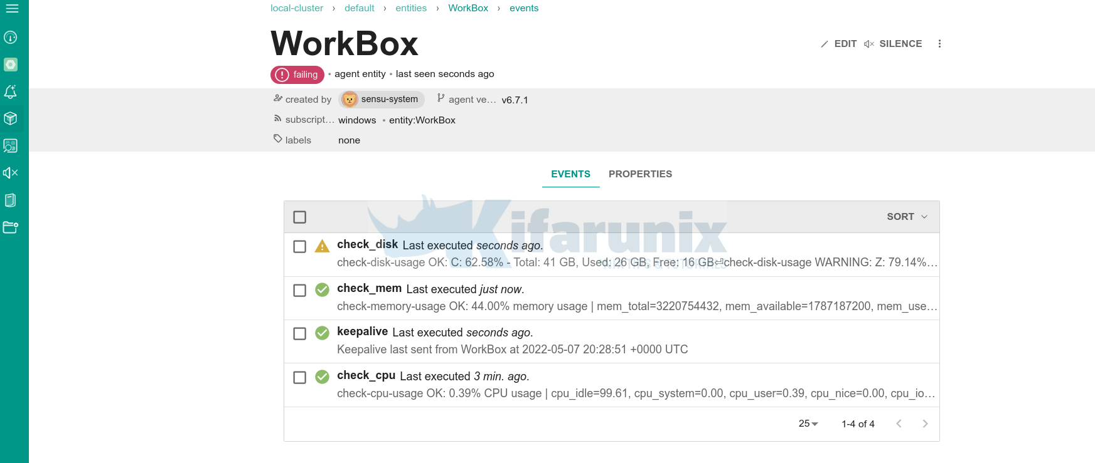This screenshot has width=1095, height=463.
Task: Navigate to entities breadcrumb
Action: click(x=411, y=8)
